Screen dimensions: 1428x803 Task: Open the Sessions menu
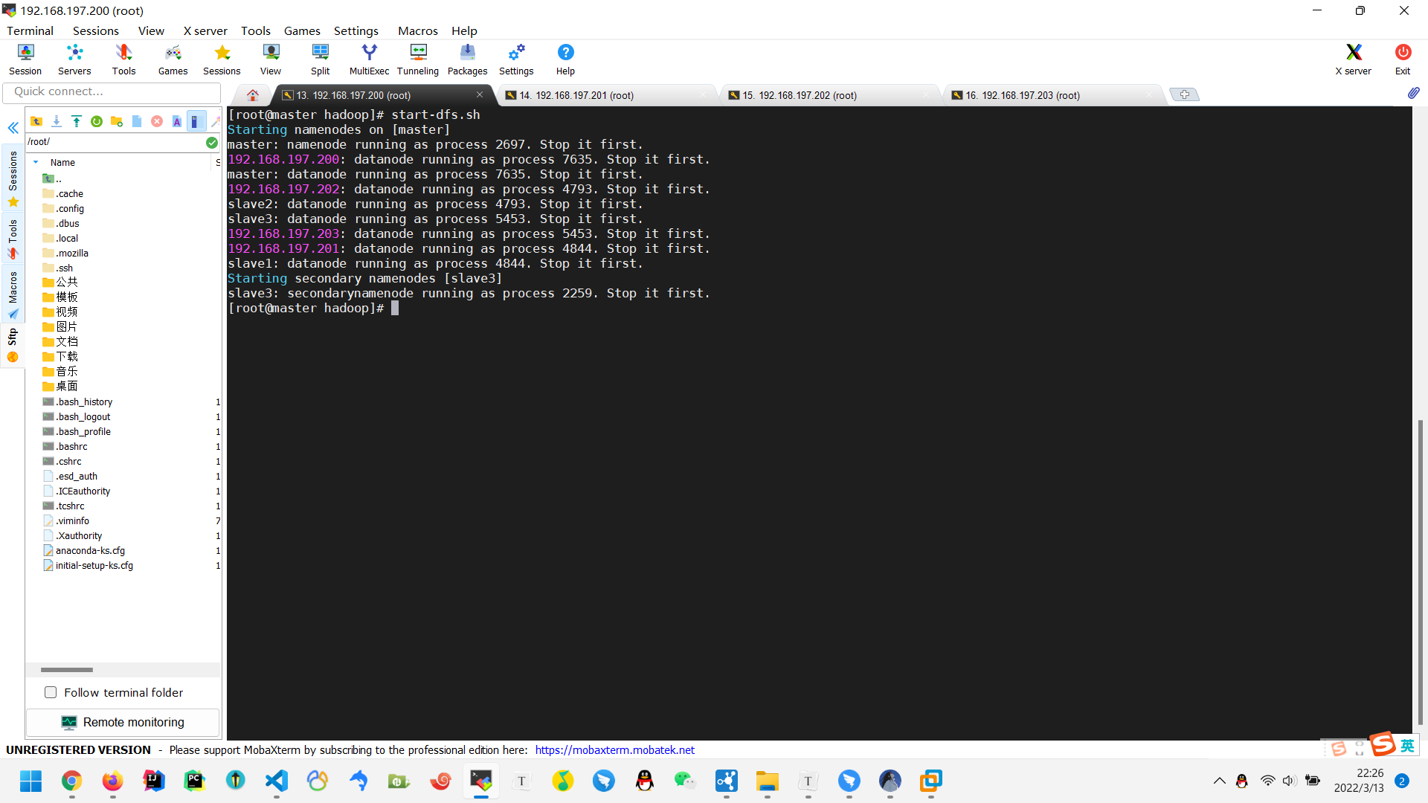coord(95,30)
